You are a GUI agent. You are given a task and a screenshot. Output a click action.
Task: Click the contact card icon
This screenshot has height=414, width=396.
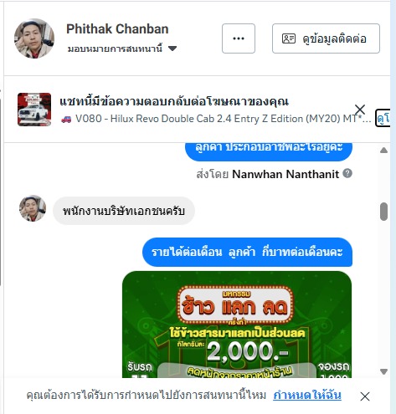coord(289,38)
